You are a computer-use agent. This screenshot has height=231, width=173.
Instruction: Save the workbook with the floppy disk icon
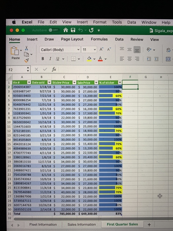73,30
